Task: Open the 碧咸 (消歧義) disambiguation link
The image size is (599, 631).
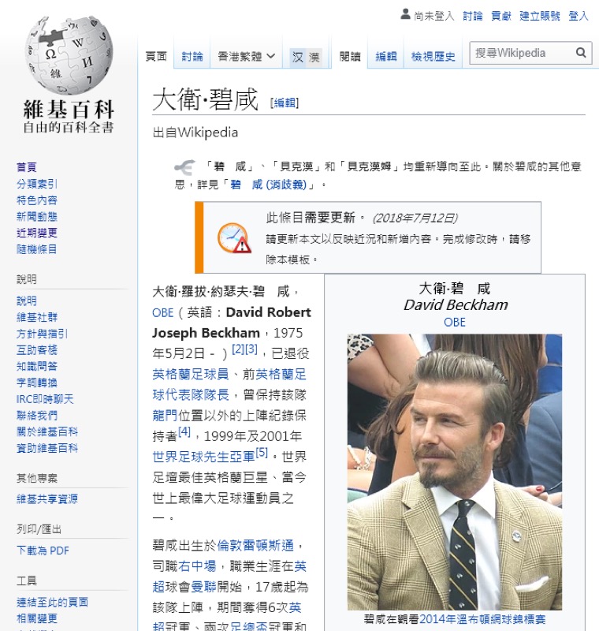Action: (268, 185)
